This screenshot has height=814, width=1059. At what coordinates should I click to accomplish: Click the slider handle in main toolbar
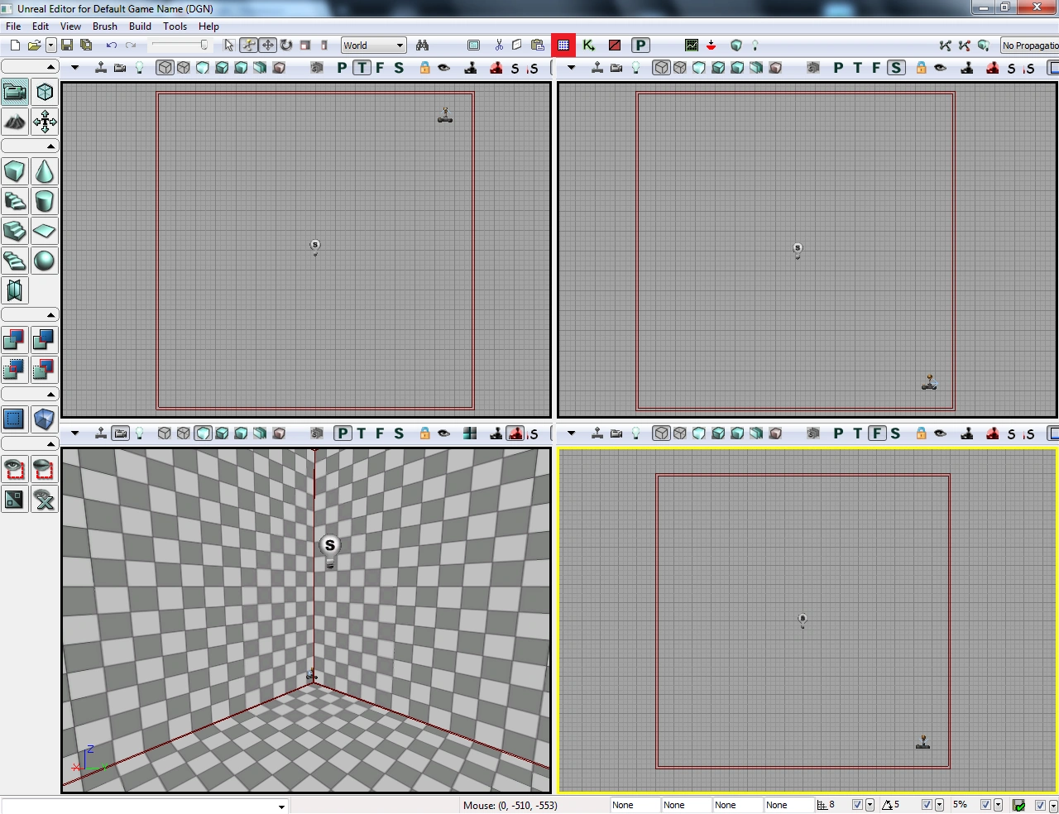[204, 45]
